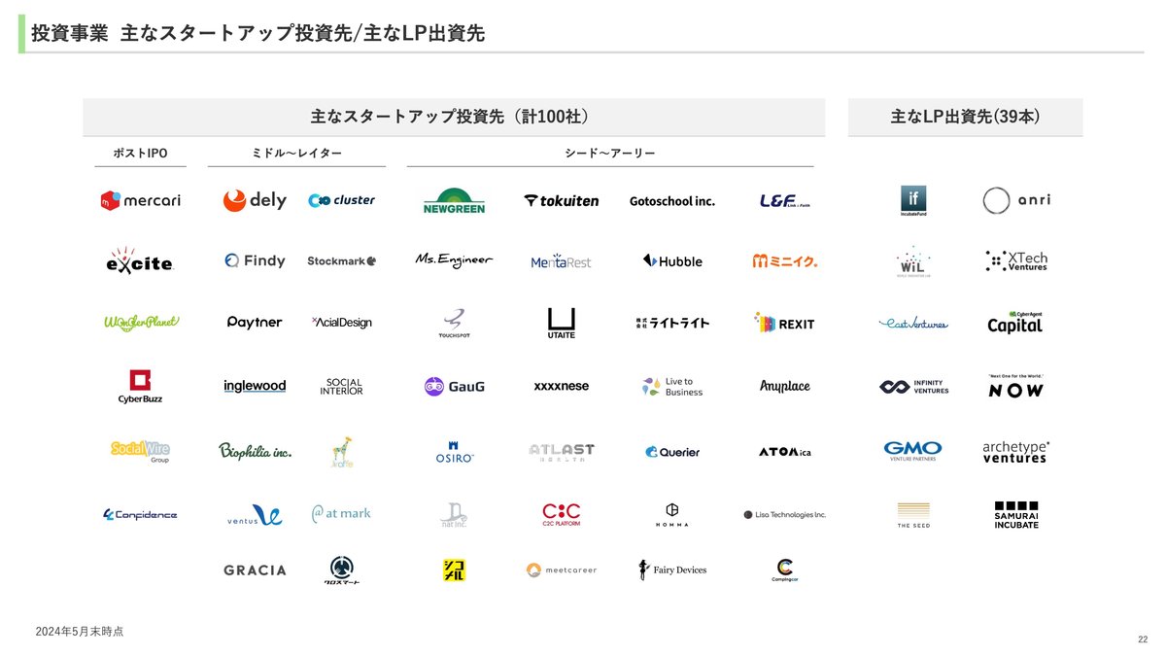This screenshot has width=1166, height=656.
Task: Click the Lisa Technologies Inc. logo
Action: click(x=785, y=515)
